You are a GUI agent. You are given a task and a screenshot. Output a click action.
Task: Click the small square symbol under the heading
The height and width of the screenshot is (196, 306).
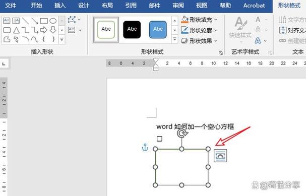click(x=159, y=139)
